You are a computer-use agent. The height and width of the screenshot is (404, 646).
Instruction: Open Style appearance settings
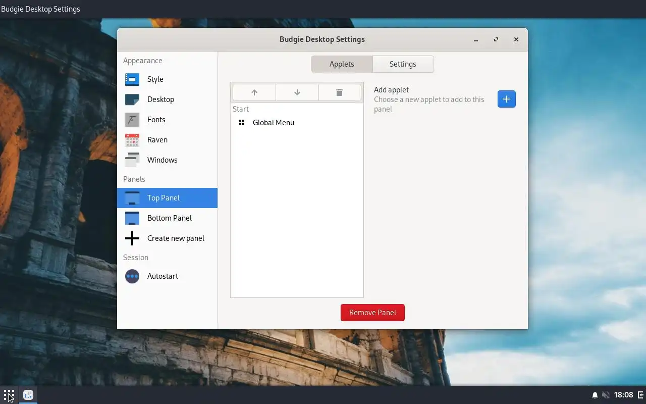click(x=167, y=79)
